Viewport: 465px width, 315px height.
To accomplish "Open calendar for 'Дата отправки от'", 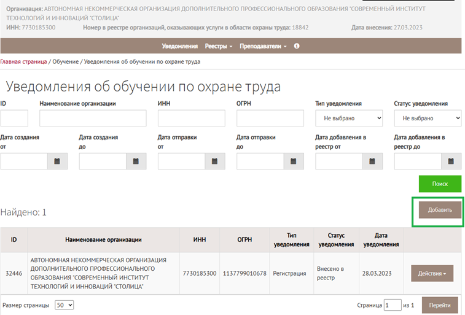I will tap(214, 161).
